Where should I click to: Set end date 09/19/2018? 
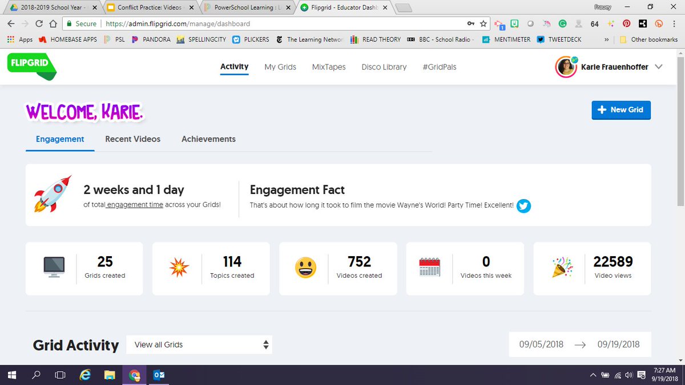[619, 345]
